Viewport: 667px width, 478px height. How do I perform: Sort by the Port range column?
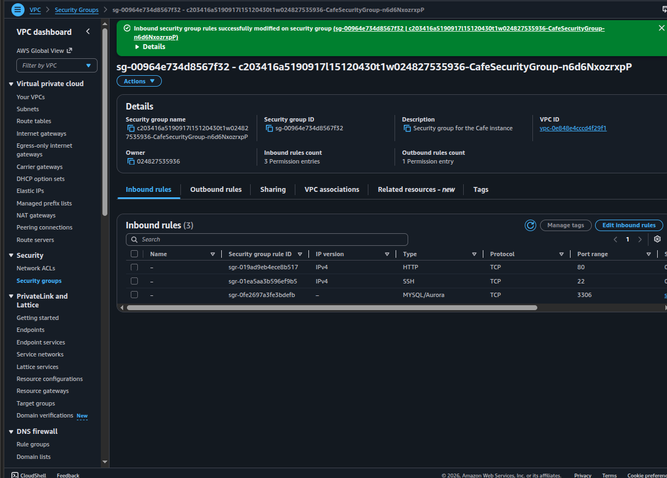click(x=648, y=255)
